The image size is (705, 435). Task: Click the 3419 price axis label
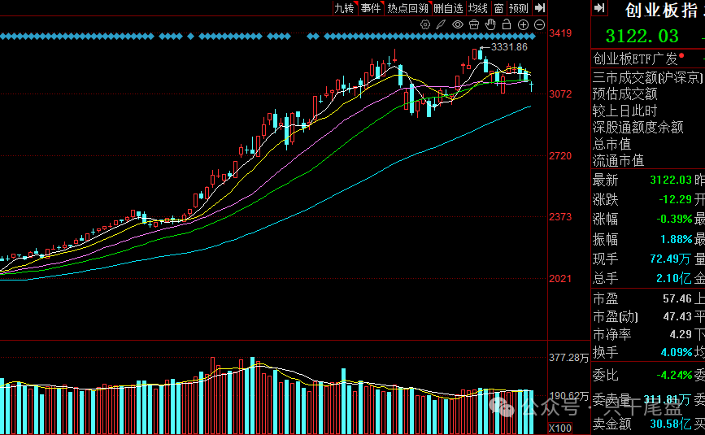click(x=560, y=33)
